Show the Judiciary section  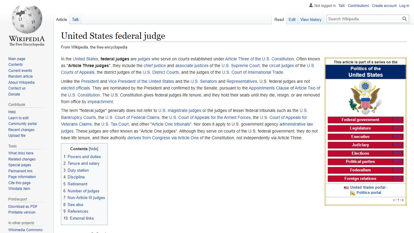click(x=397, y=144)
